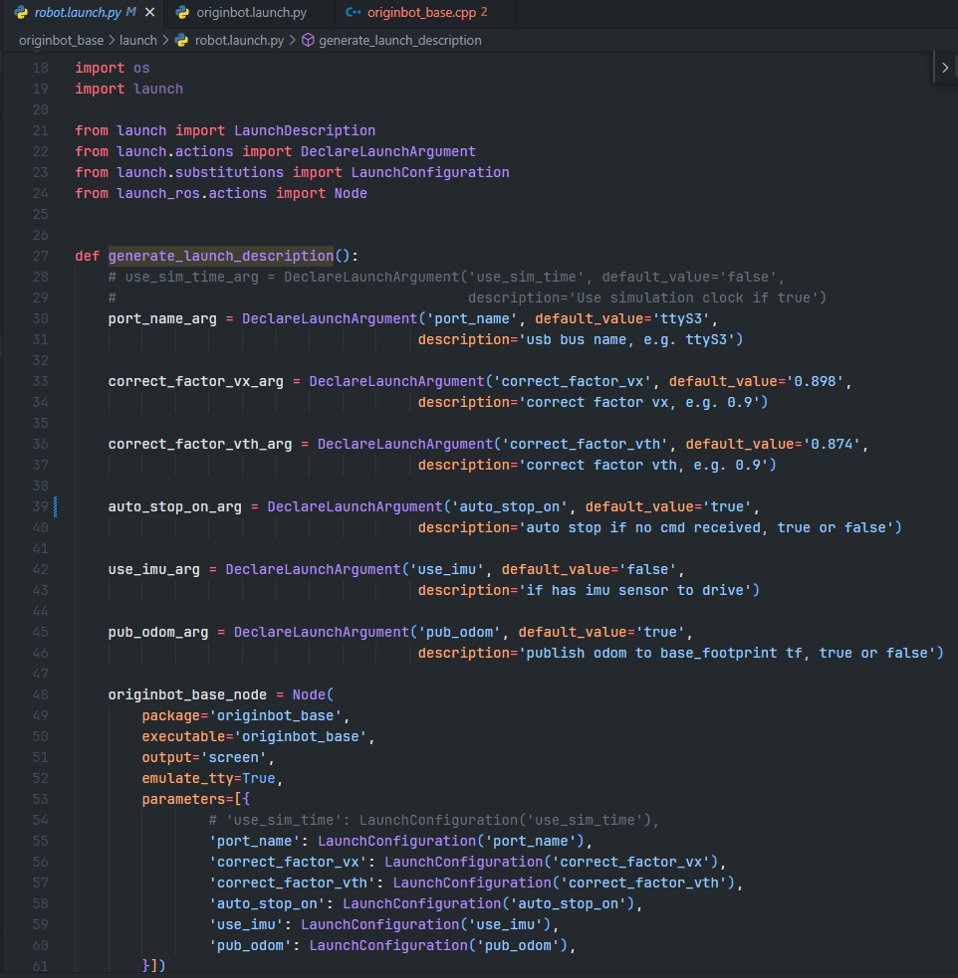The height and width of the screenshot is (978, 958).
Task: Place cursor on generate_launch_description function name
Action: [220, 256]
